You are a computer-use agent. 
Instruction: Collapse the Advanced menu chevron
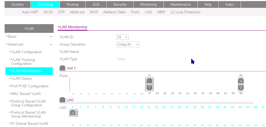point(51,45)
